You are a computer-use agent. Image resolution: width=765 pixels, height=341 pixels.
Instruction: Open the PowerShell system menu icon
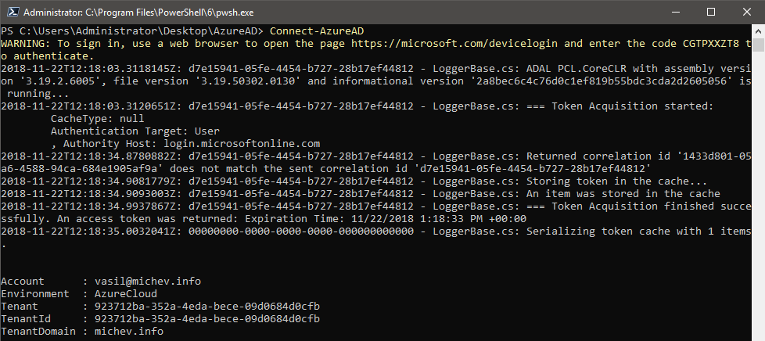tap(13, 13)
